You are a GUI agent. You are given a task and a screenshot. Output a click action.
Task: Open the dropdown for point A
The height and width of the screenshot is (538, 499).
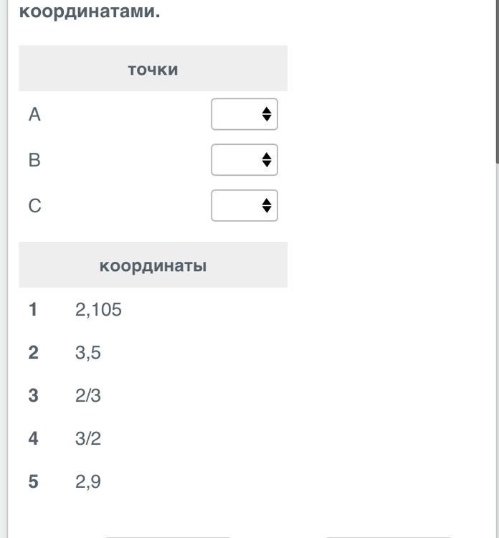(x=244, y=114)
